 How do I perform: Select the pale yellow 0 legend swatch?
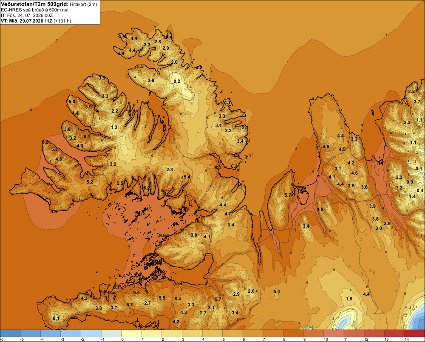[132, 333]
